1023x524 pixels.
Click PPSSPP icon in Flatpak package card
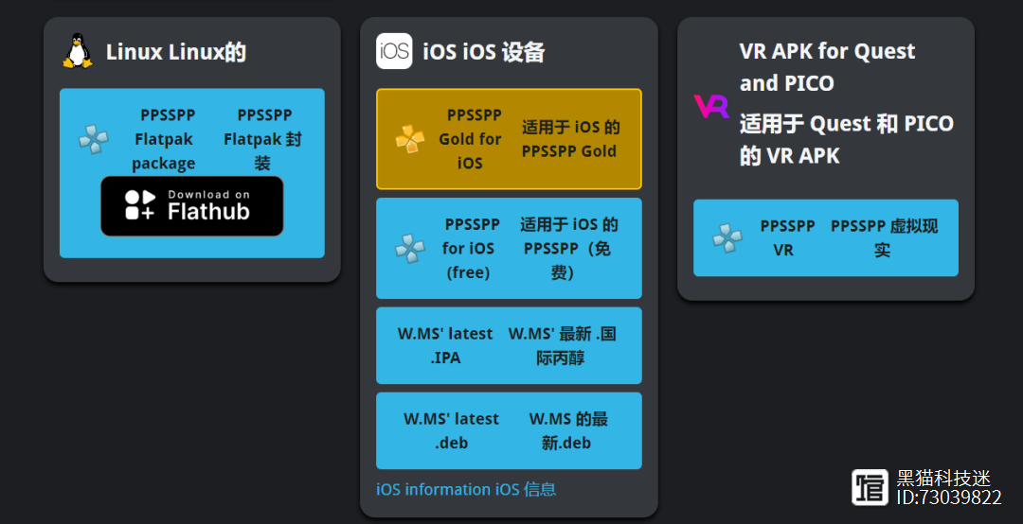(x=94, y=139)
